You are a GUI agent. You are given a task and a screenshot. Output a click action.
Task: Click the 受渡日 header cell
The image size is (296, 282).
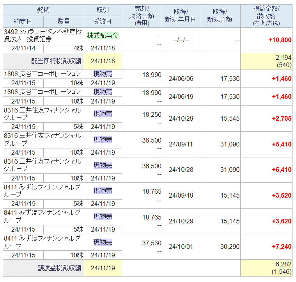click(103, 21)
